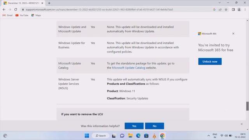
Task: Click the volume speaker tray icon
Action: pyautogui.click(x=226, y=136)
